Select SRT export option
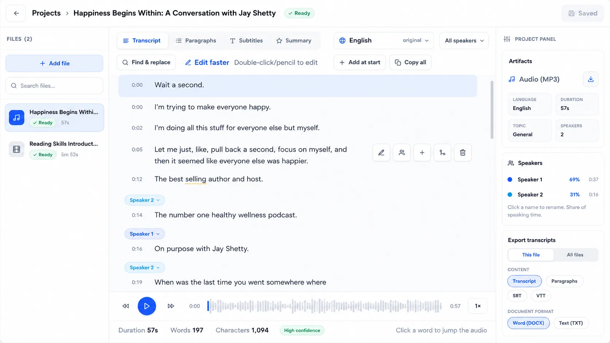Image resolution: width=610 pixels, height=343 pixels. (517, 296)
